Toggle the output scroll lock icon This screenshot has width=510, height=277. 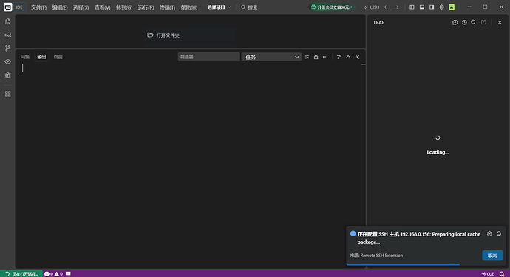pos(316,57)
